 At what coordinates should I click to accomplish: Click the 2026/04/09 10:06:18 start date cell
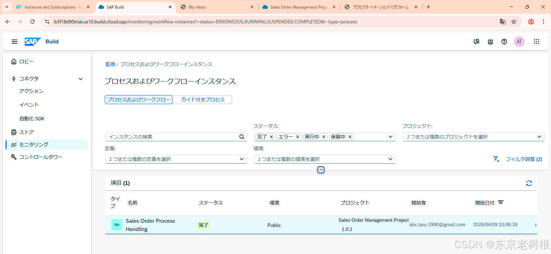(x=495, y=224)
